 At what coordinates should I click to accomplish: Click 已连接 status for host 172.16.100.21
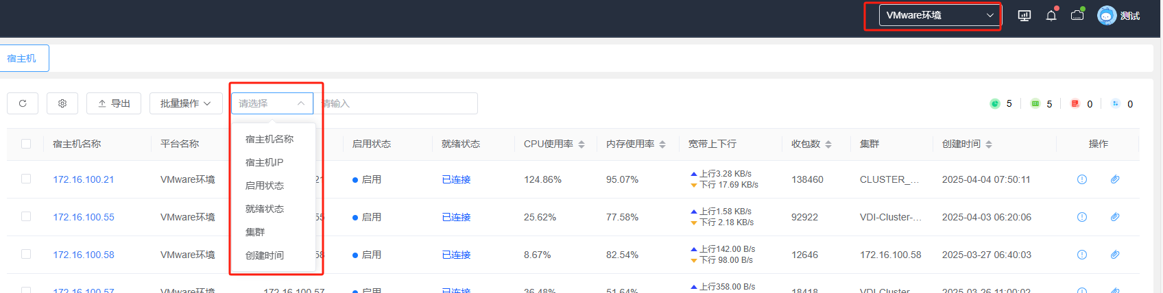[x=456, y=179]
